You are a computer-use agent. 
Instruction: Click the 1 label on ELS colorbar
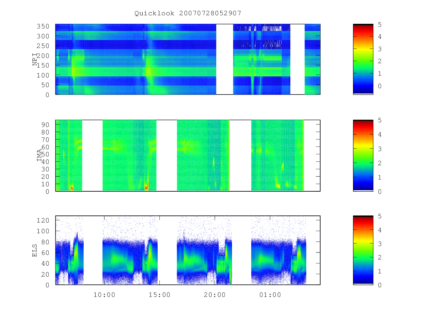[x=380, y=271]
